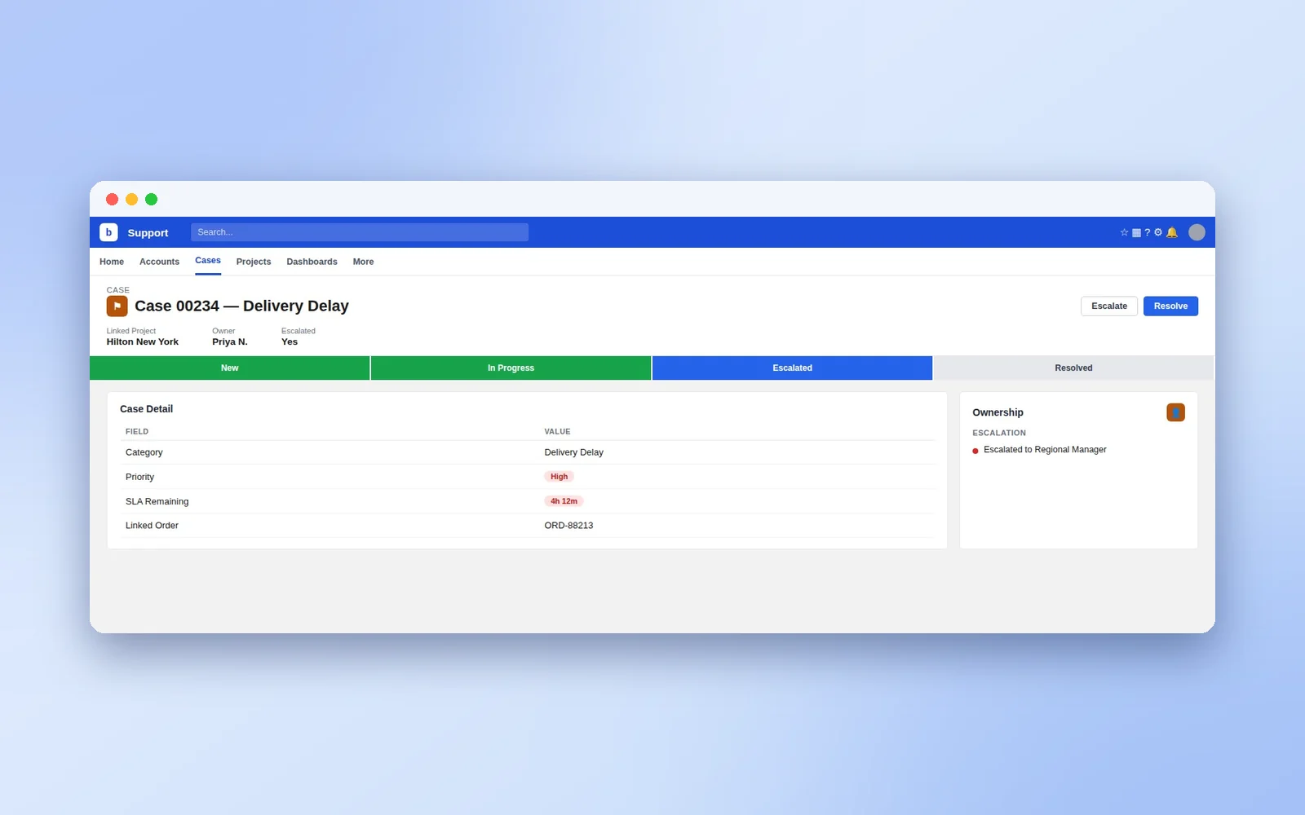This screenshot has height=815, width=1305.
Task: Maximize window with green button
Action: tap(152, 199)
